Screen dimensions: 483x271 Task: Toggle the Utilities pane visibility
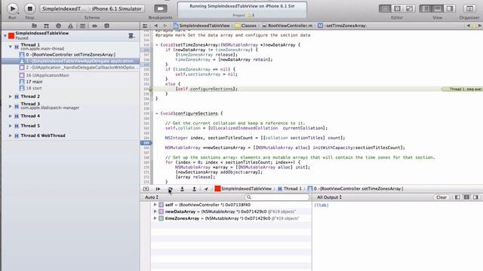pyautogui.click(x=450, y=8)
